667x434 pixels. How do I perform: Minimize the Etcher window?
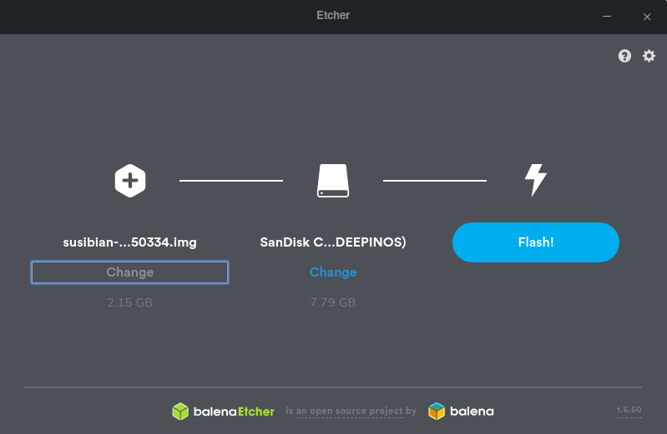(607, 17)
